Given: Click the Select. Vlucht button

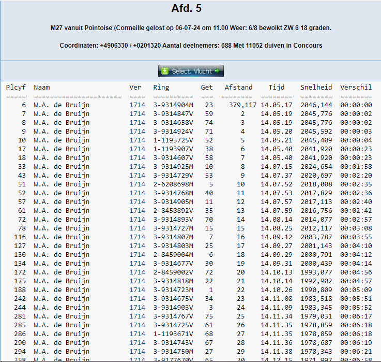Looking at the screenshot, I should click(x=191, y=71).
